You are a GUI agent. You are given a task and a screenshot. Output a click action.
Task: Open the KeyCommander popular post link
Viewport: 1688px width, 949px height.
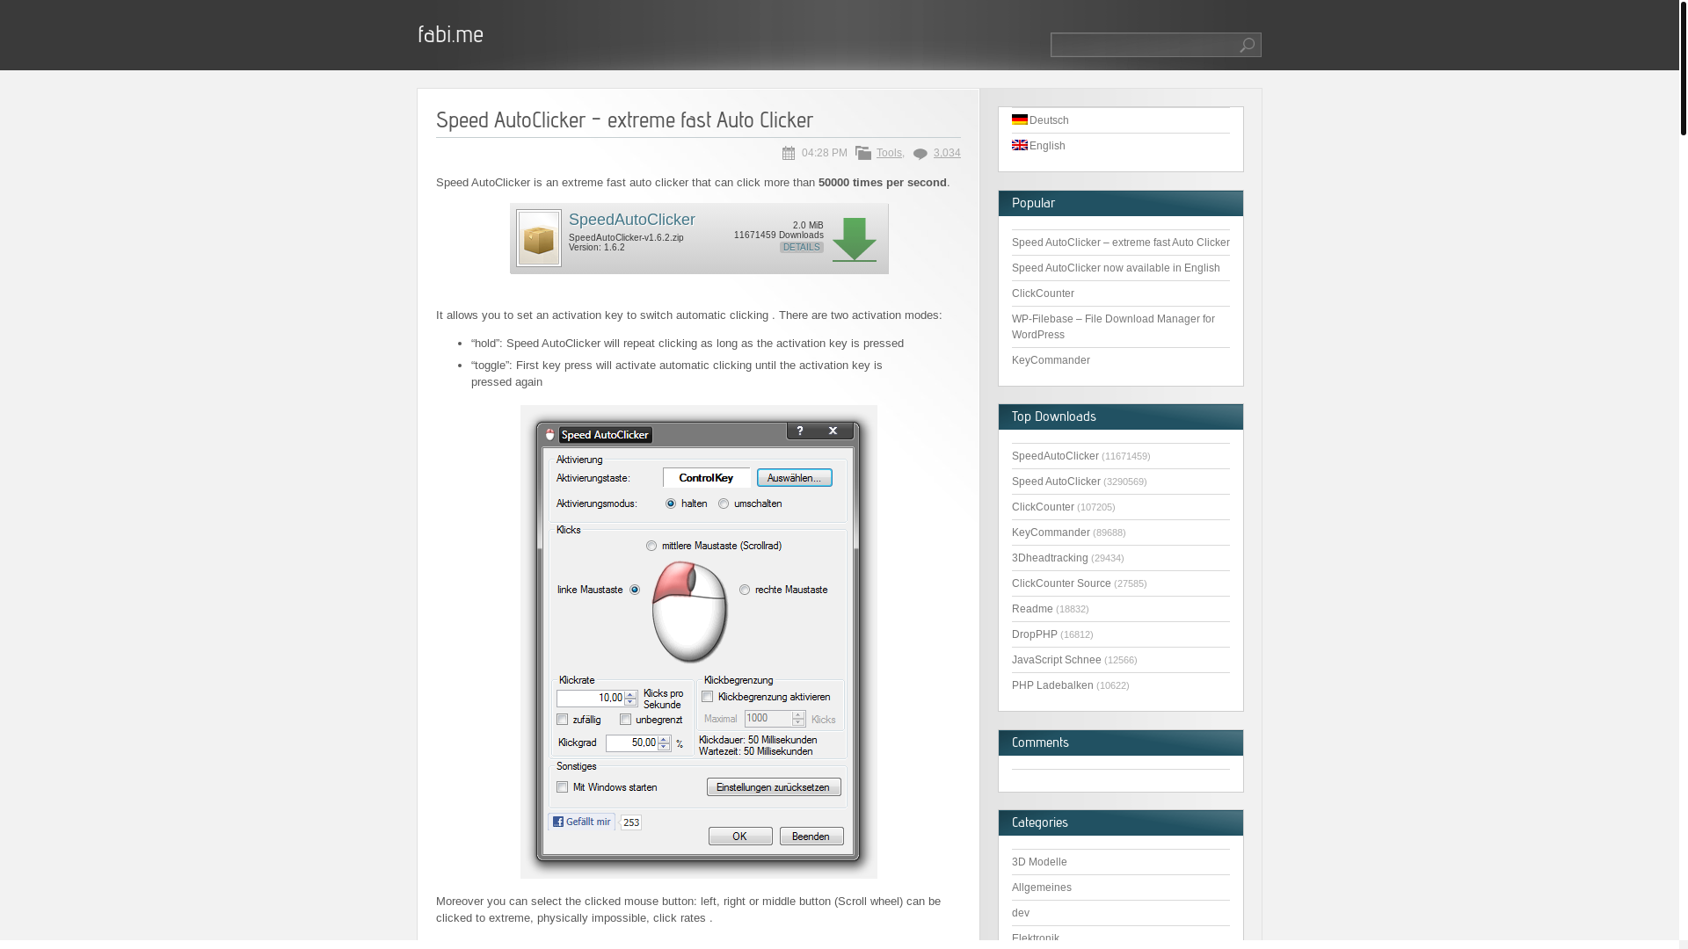click(x=1051, y=360)
